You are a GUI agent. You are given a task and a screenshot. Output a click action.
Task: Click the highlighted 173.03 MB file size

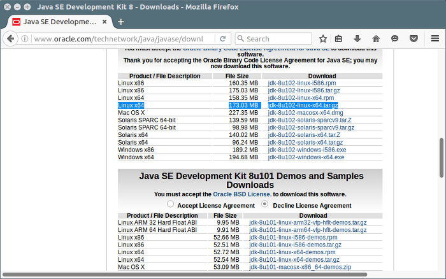(243, 105)
